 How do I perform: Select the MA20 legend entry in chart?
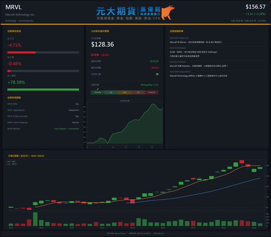[x=12, y=164]
